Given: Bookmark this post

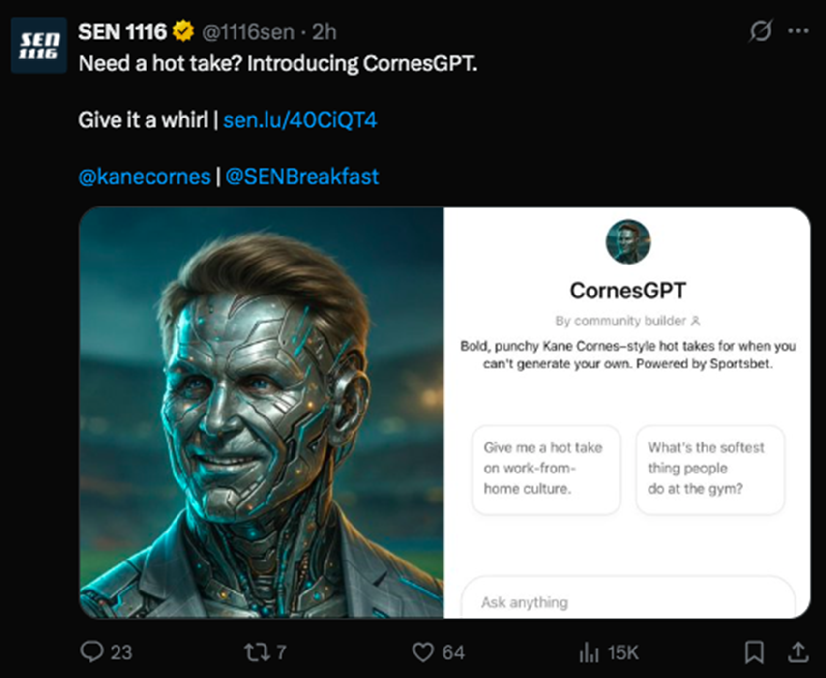Looking at the screenshot, I should (x=754, y=652).
